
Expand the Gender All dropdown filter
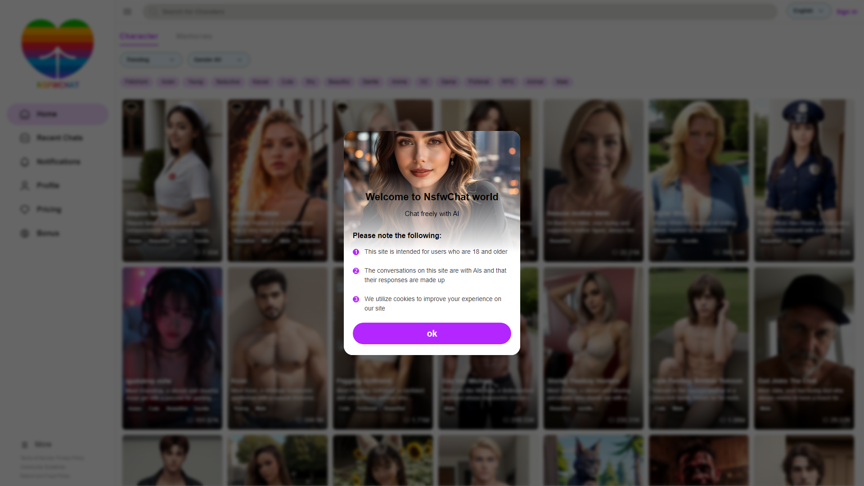pos(217,59)
